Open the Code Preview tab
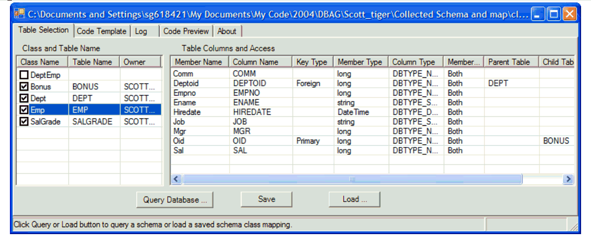Image resolution: width=591 pixels, height=246 pixels. pyautogui.click(x=186, y=31)
